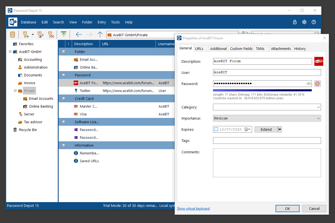335x223 pixels.
Task: Click the delete entry key icon
Action: tap(51, 35)
